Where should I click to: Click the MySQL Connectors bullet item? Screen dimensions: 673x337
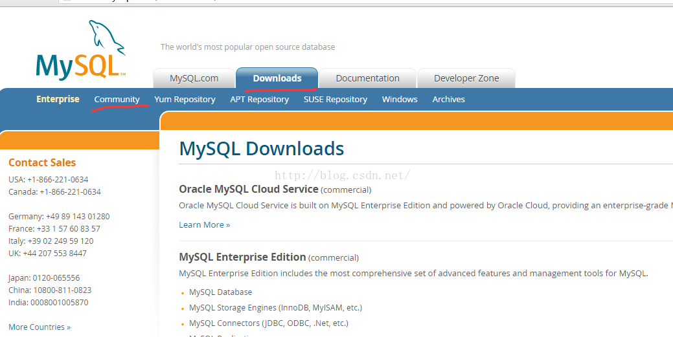269,323
